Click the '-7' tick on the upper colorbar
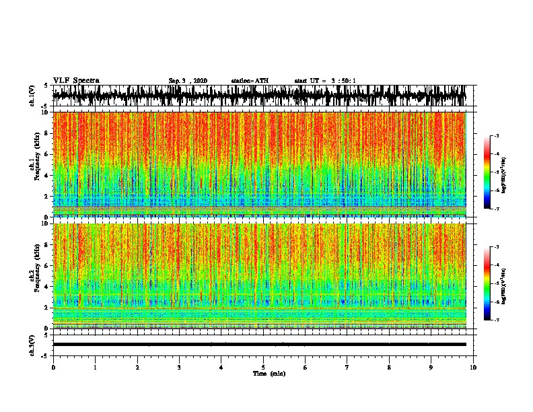533x412 pixels. (x=496, y=209)
